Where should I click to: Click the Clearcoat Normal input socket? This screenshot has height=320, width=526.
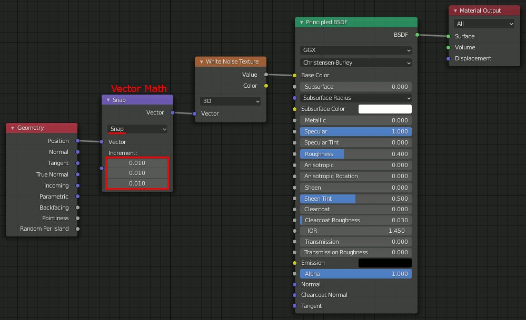(294, 295)
